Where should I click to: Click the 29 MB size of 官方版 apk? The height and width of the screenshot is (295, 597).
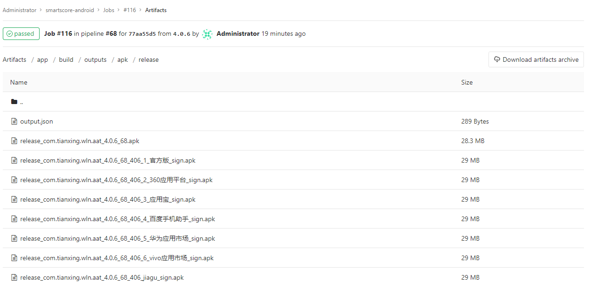470,160
